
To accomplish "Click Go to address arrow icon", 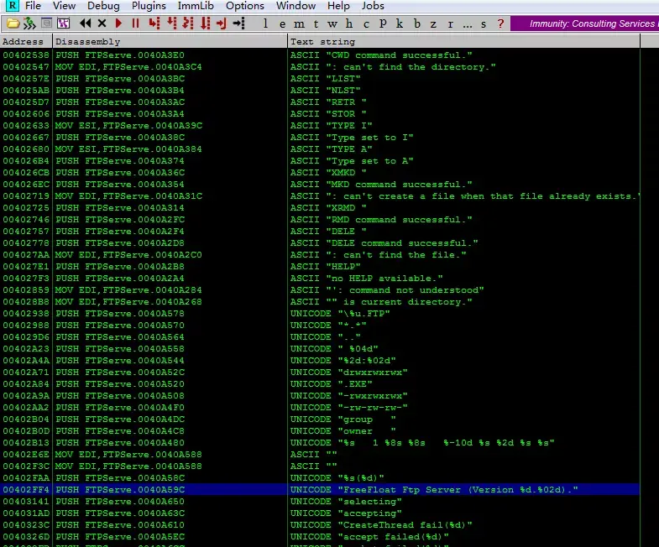I will tap(238, 23).
